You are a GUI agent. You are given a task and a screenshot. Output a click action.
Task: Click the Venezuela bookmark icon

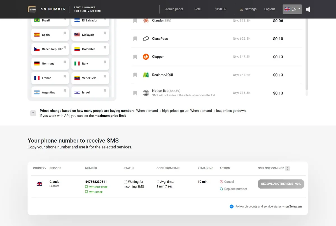point(105,76)
